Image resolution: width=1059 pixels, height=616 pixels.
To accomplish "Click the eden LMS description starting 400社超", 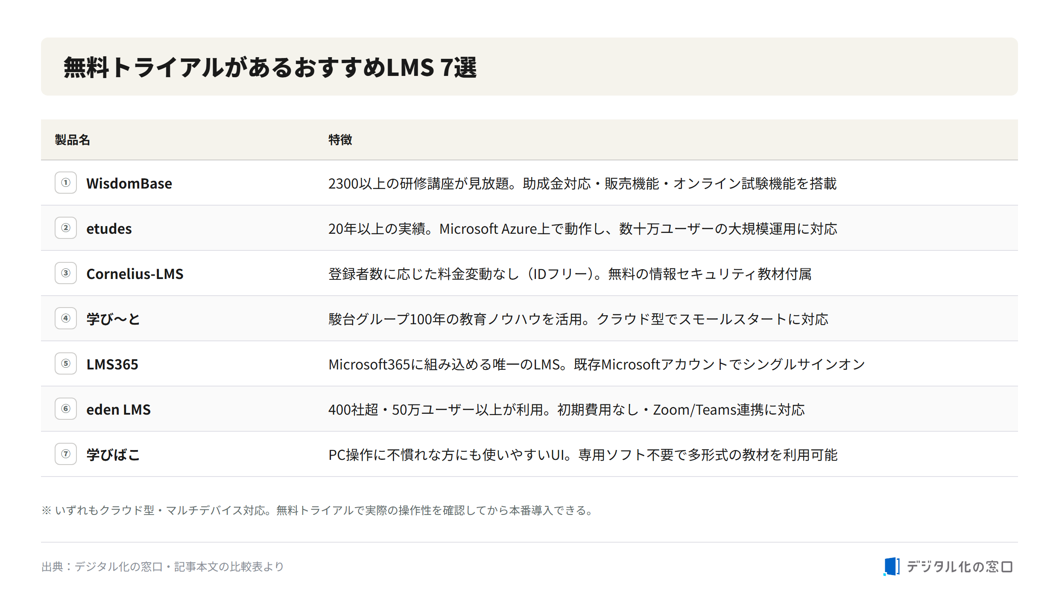I will [x=566, y=410].
